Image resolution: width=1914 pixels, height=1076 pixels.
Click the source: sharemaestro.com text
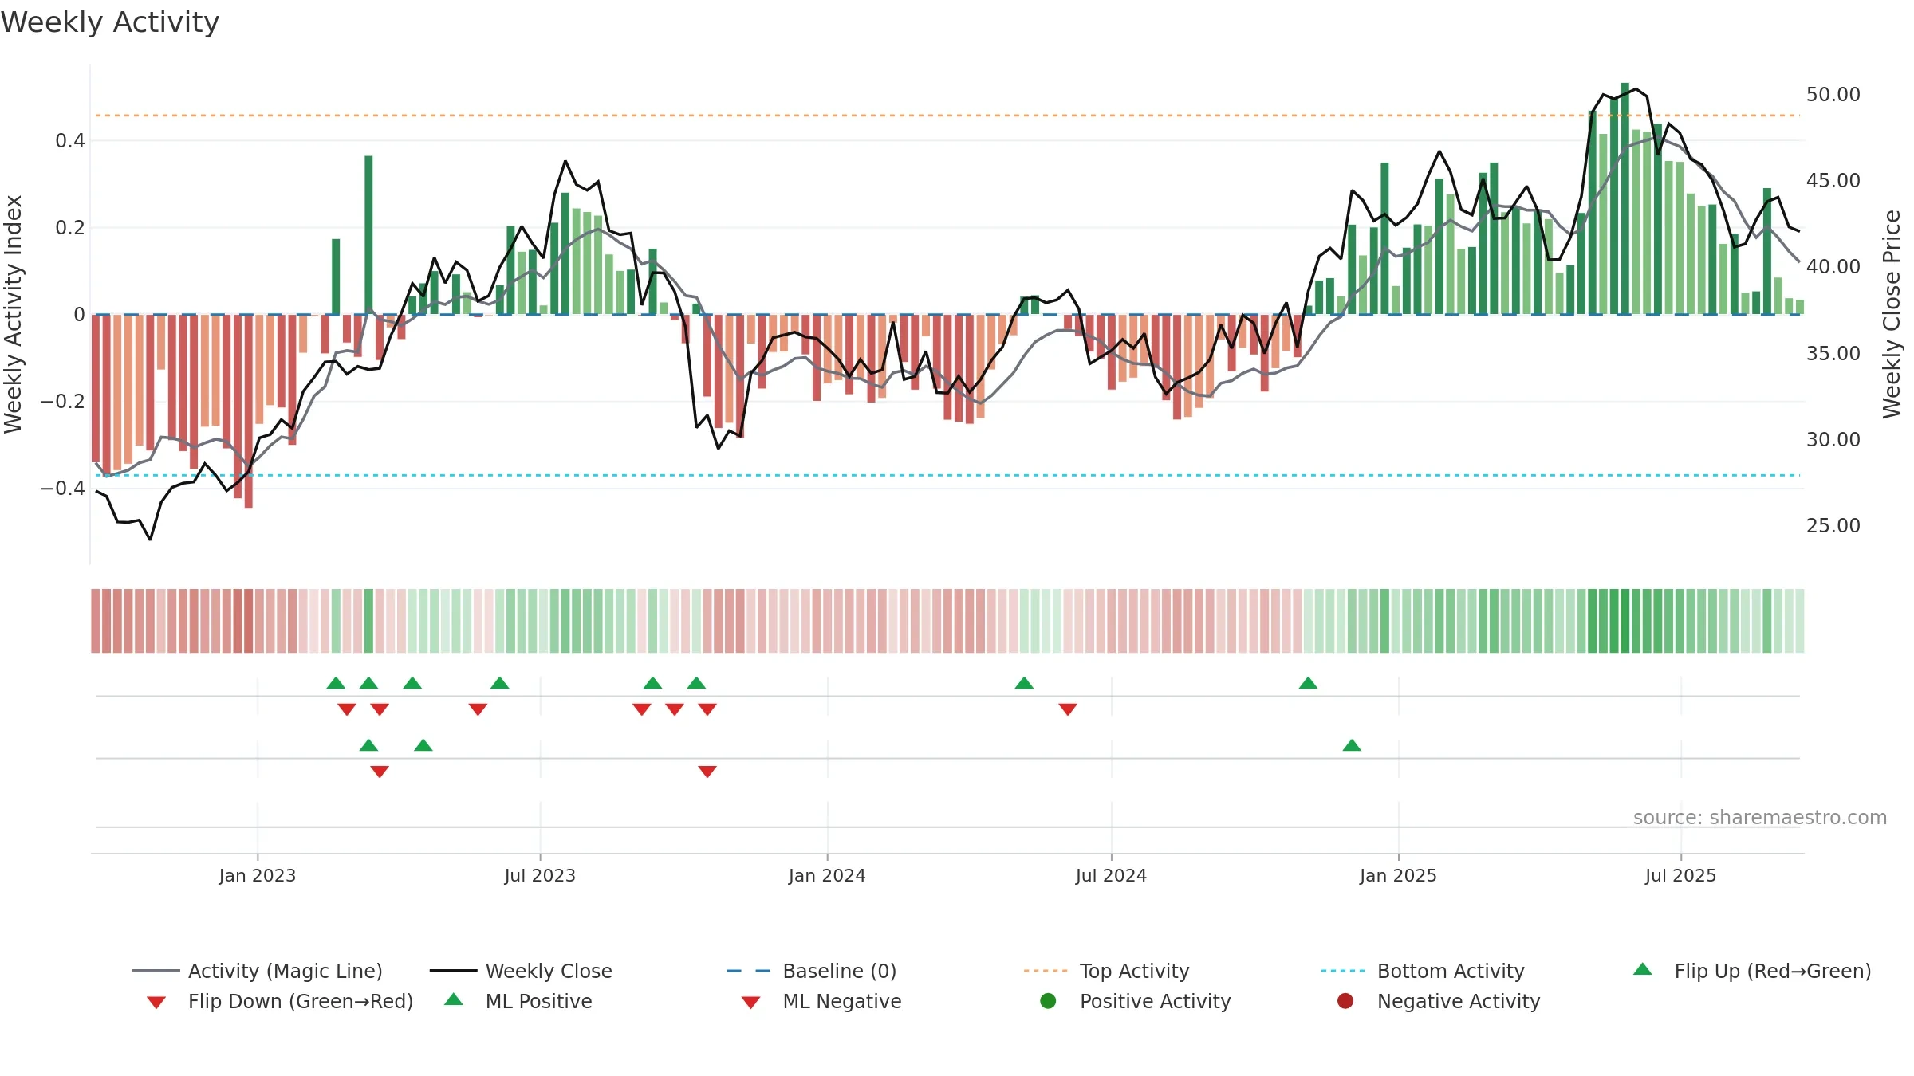1760,817
